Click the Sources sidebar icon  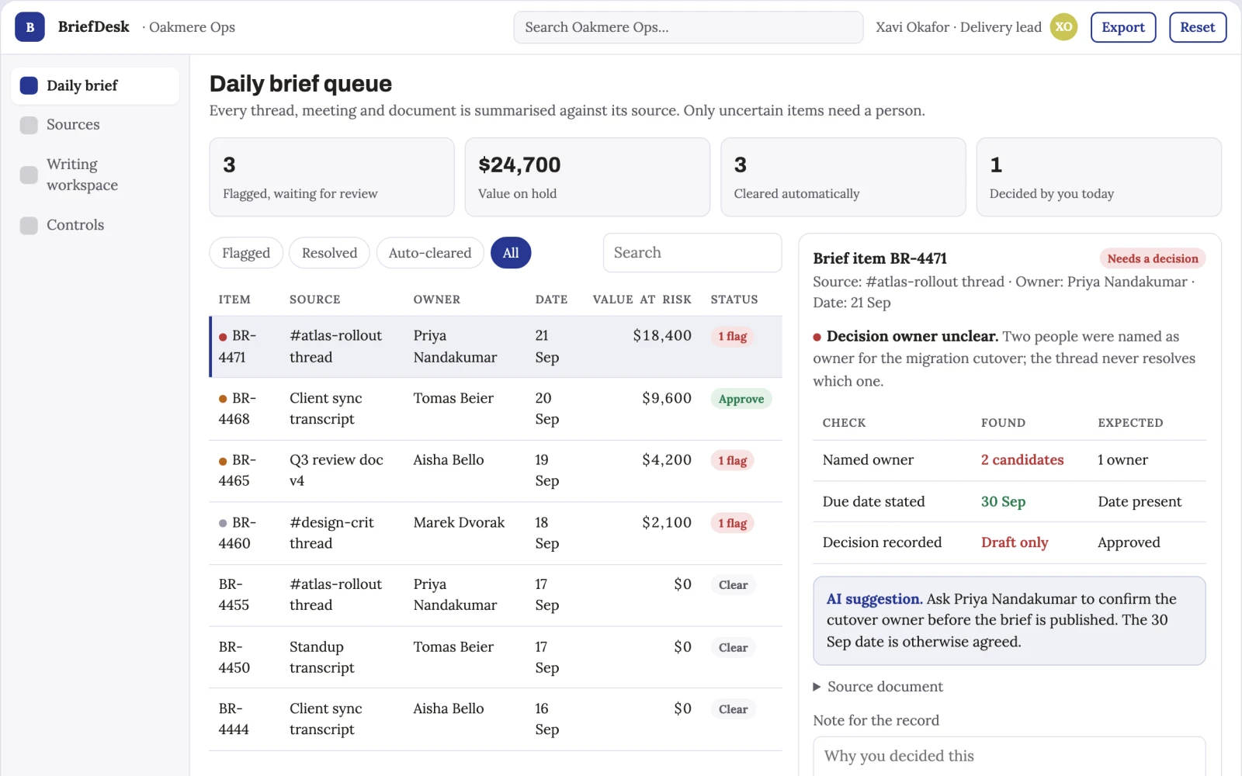point(29,125)
